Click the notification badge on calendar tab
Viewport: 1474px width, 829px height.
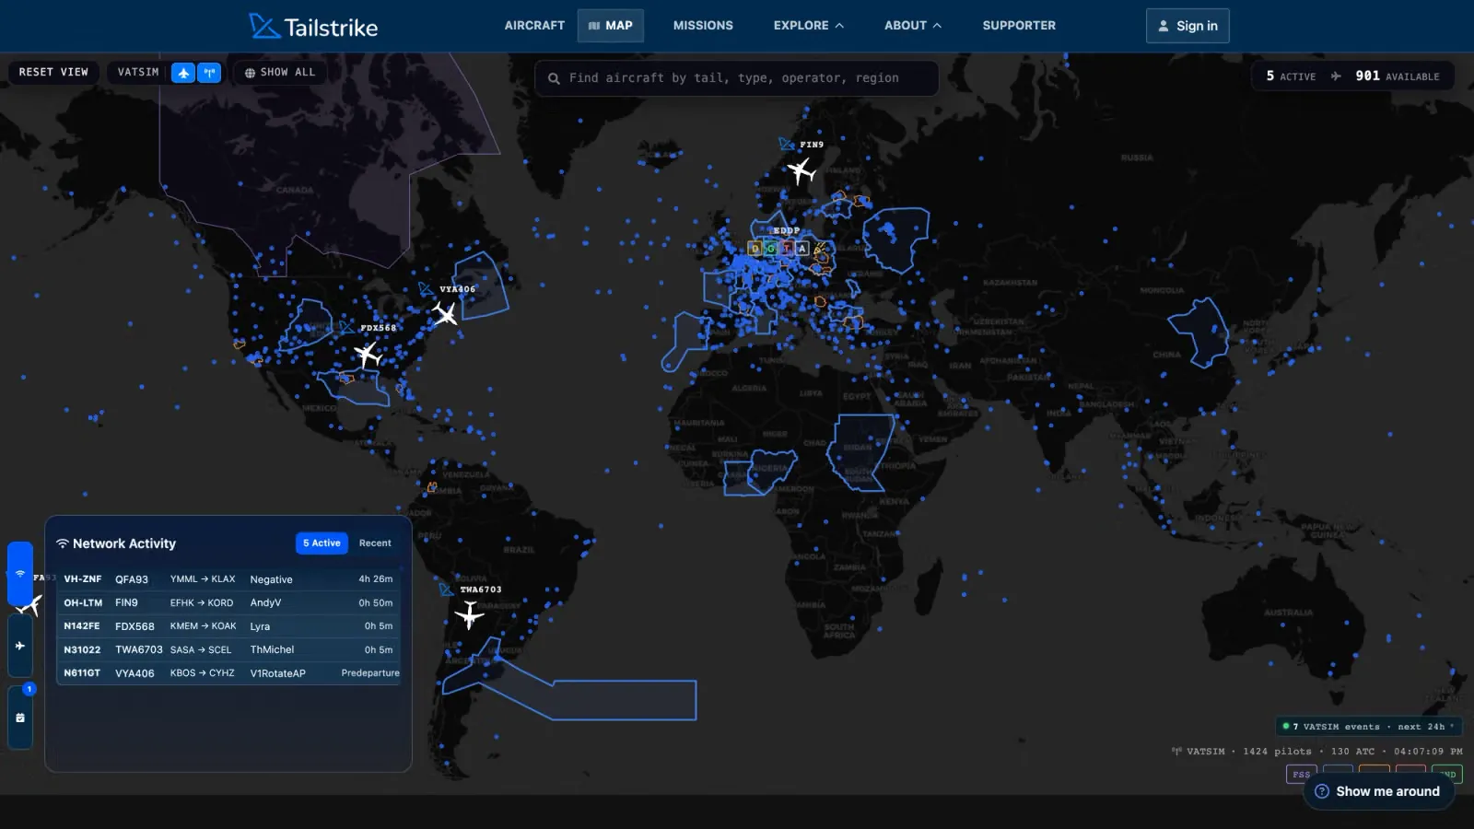(x=29, y=689)
